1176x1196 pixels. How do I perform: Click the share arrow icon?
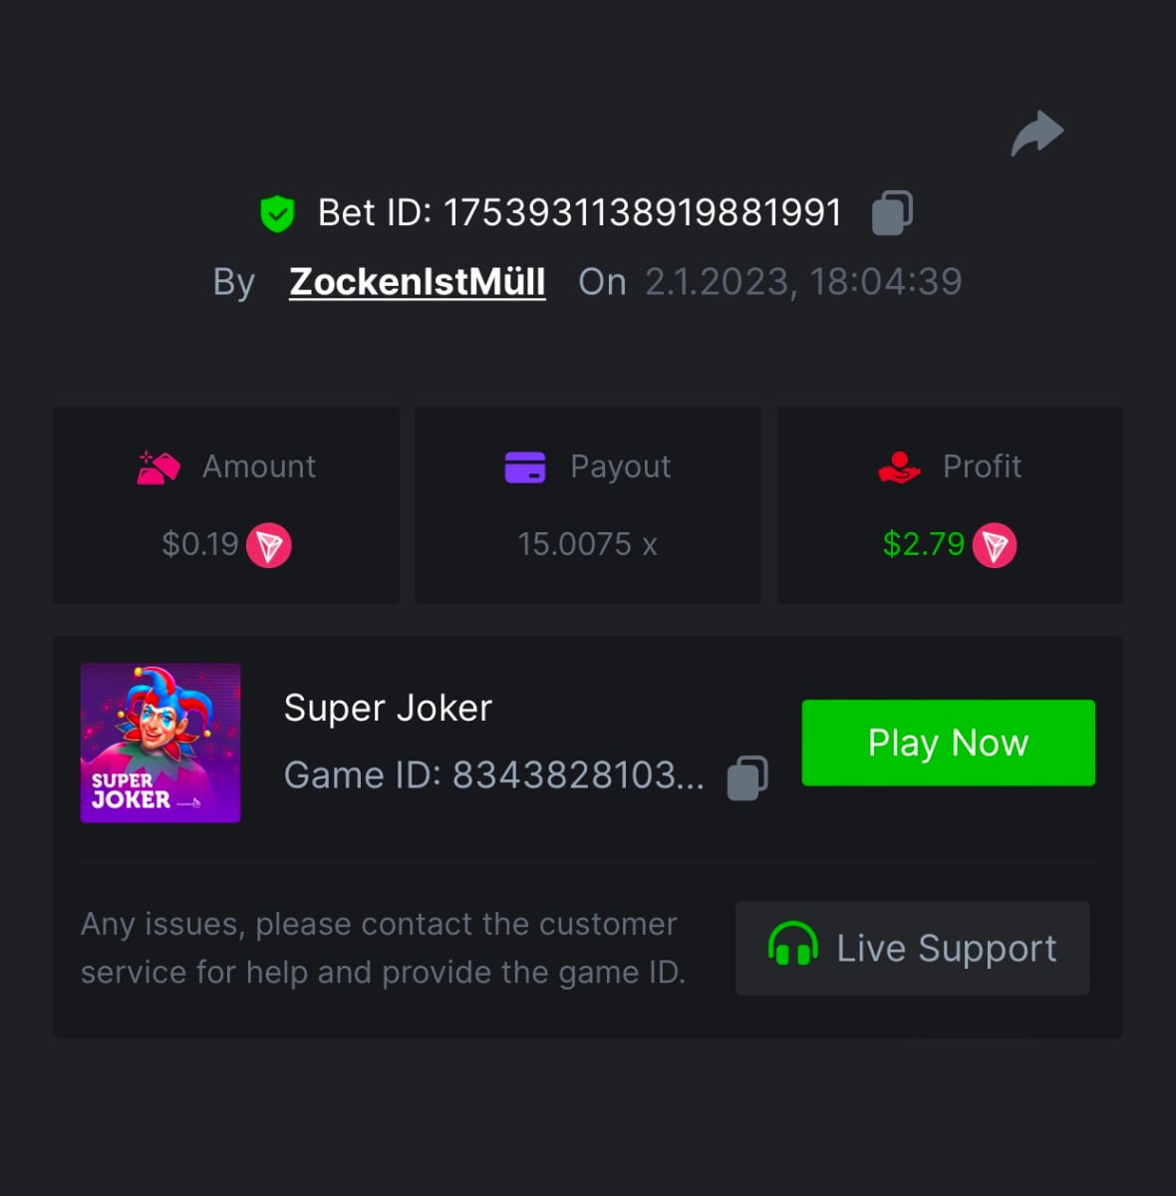coord(1037,134)
